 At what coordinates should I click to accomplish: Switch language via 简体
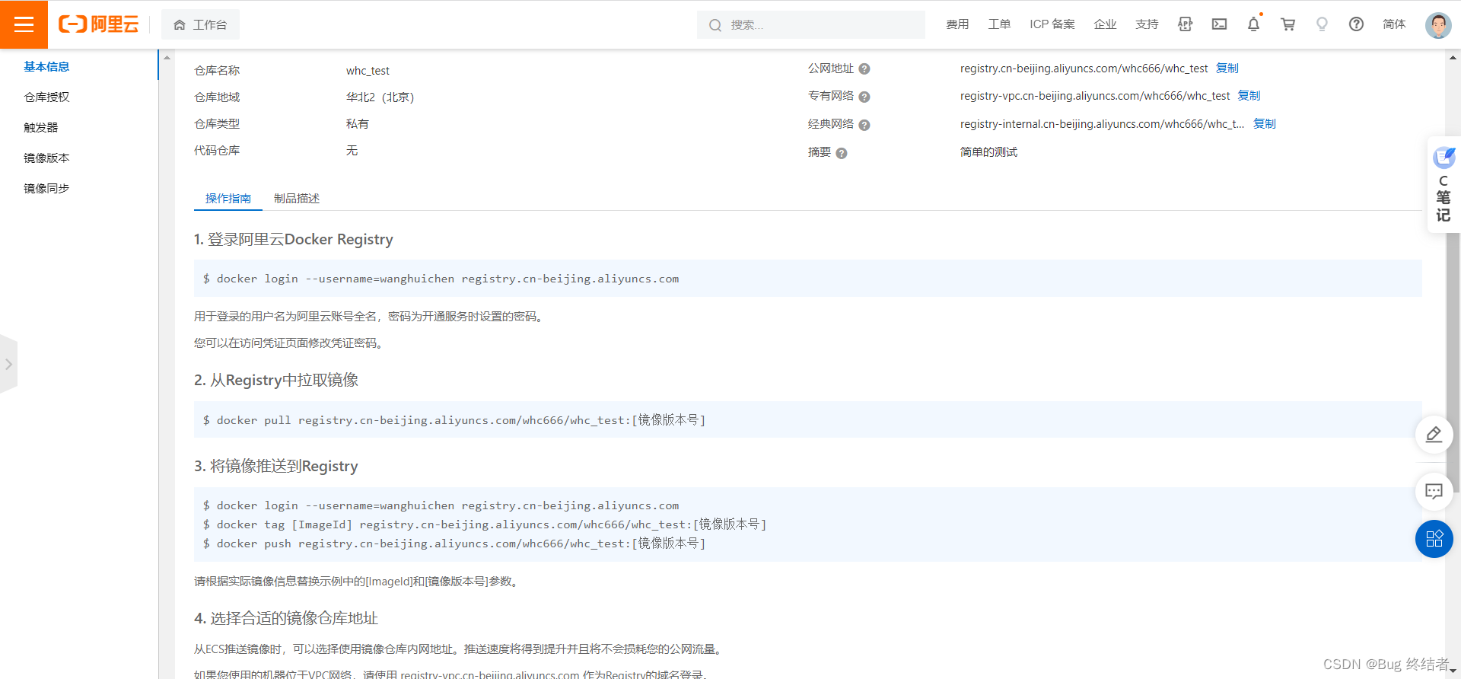point(1394,24)
